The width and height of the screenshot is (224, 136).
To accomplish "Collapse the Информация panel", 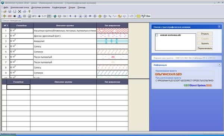I will 219,65.
